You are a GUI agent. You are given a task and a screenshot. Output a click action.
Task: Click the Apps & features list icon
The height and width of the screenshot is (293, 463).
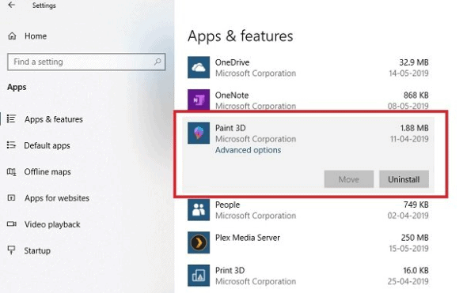[11, 118]
